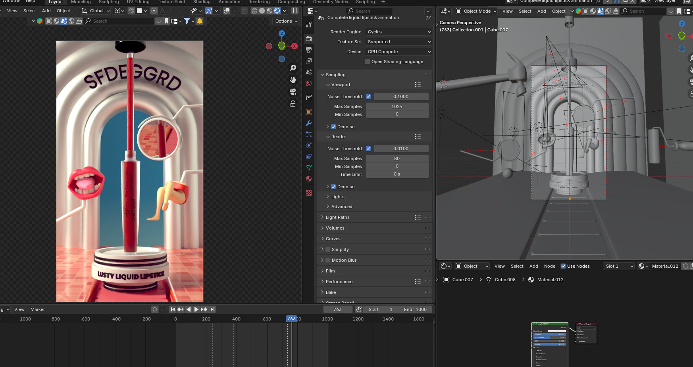Screen dimensions: 693x367
Task: Enable the Motion Blur checkbox
Action: pyautogui.click(x=328, y=260)
